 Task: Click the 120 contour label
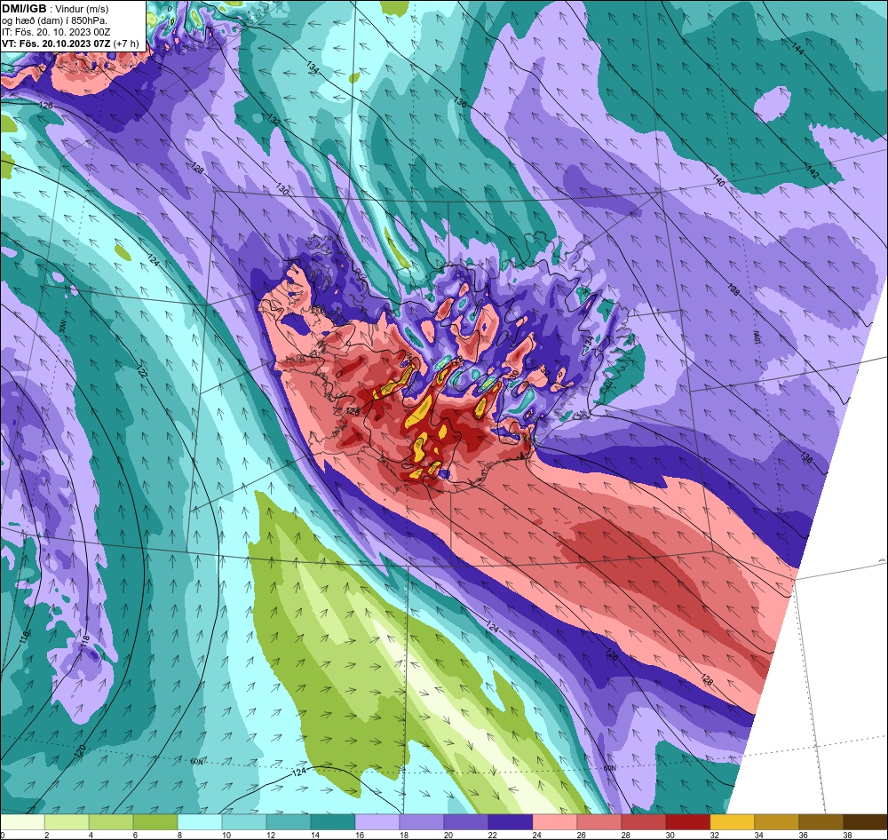80,751
